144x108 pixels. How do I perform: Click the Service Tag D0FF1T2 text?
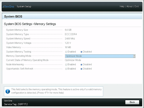pyautogui.click(x=16, y=104)
